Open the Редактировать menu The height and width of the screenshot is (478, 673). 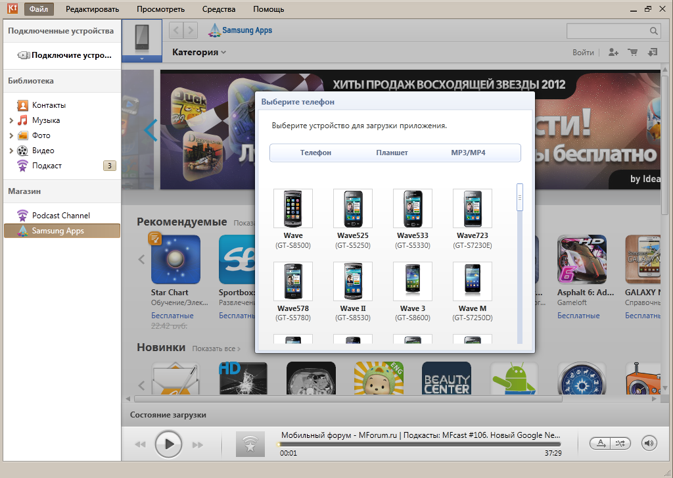[x=92, y=9]
